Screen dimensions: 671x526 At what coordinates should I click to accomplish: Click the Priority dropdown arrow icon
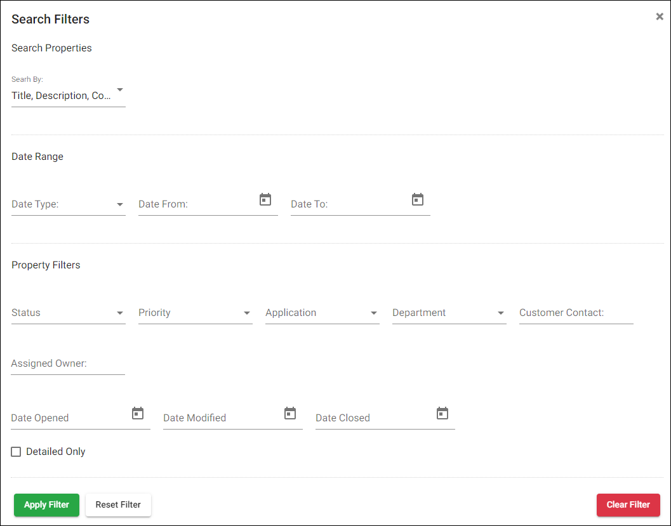pos(247,313)
